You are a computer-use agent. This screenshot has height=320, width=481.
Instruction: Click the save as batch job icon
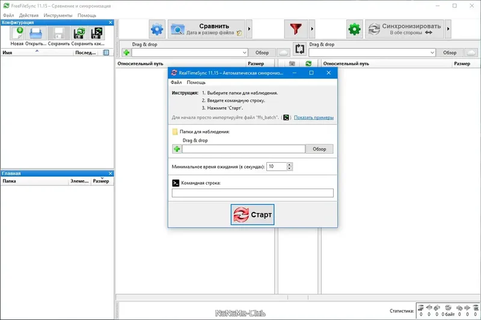point(96,33)
